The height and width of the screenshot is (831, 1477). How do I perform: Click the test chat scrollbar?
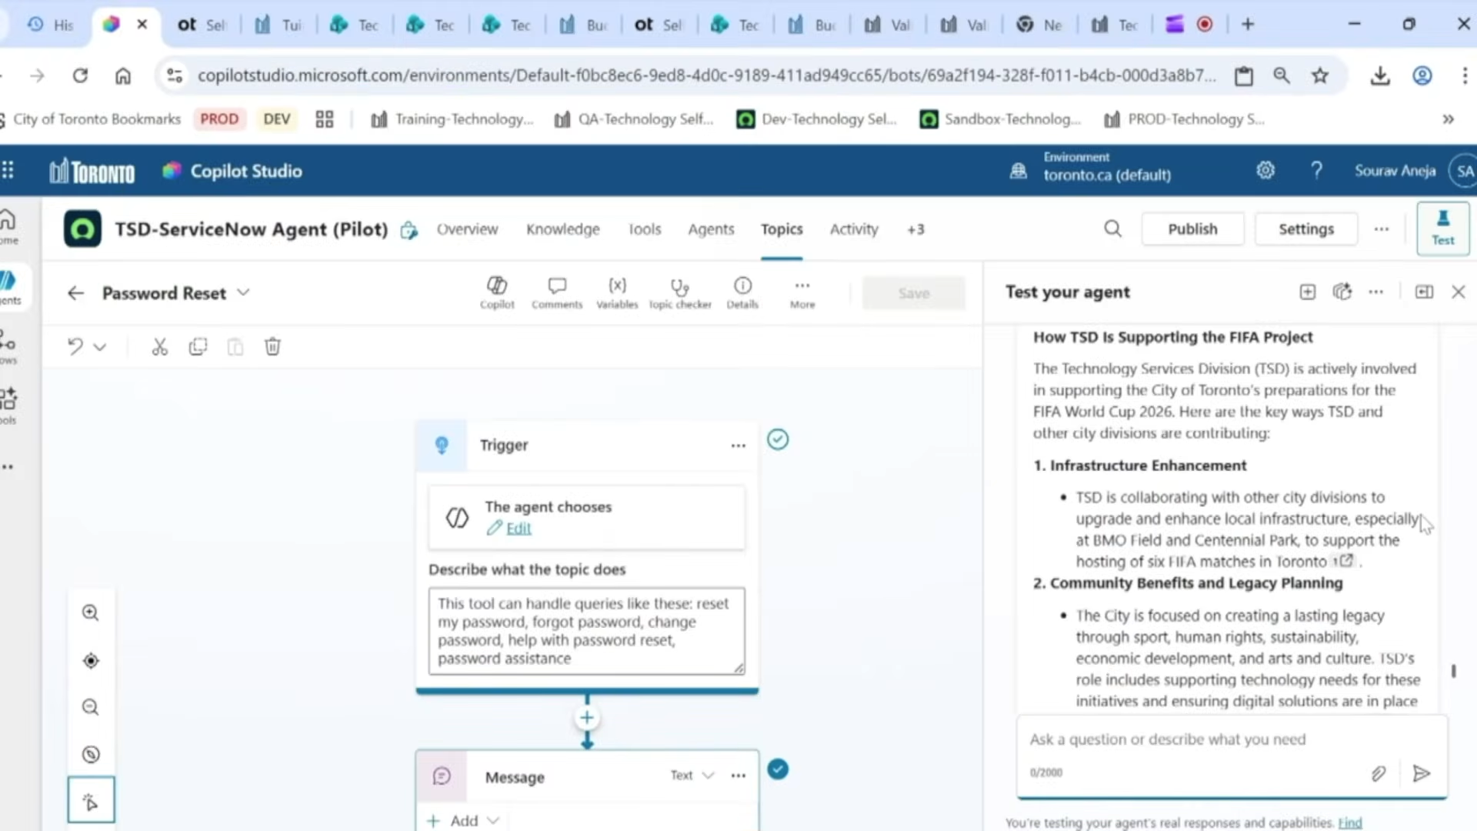click(x=1453, y=671)
